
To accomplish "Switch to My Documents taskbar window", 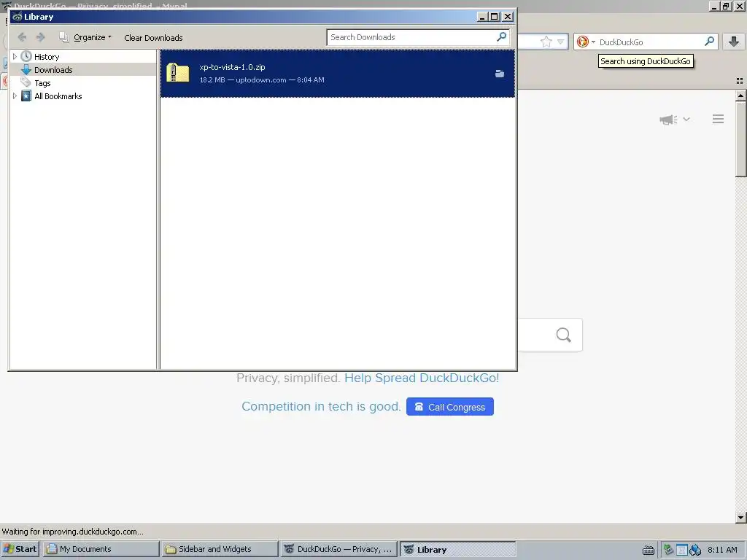I will 101,549.
